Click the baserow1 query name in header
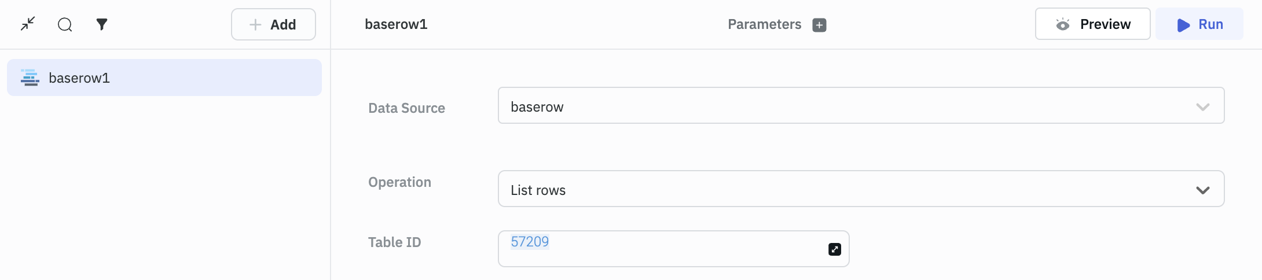 coord(396,24)
